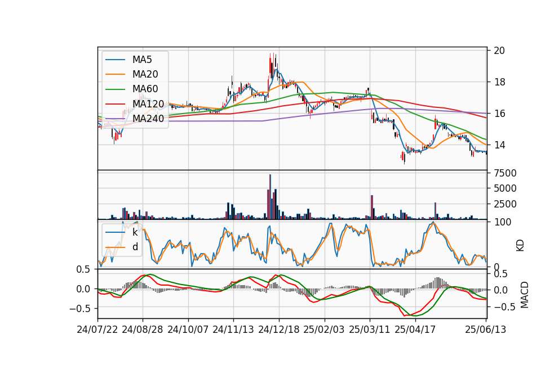Click the 24/08/28 date label
The height and width of the screenshot is (388, 541).
(143, 330)
